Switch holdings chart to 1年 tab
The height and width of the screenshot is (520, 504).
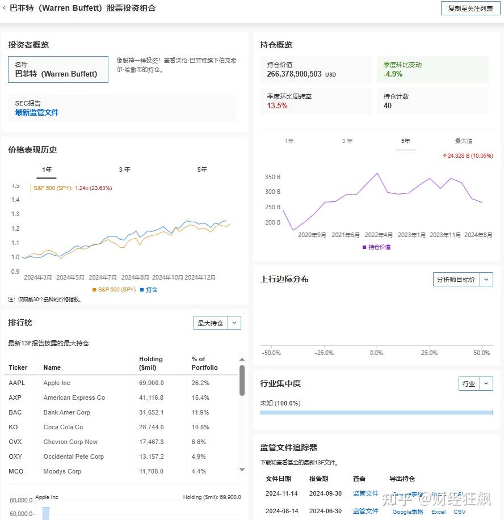pos(289,141)
